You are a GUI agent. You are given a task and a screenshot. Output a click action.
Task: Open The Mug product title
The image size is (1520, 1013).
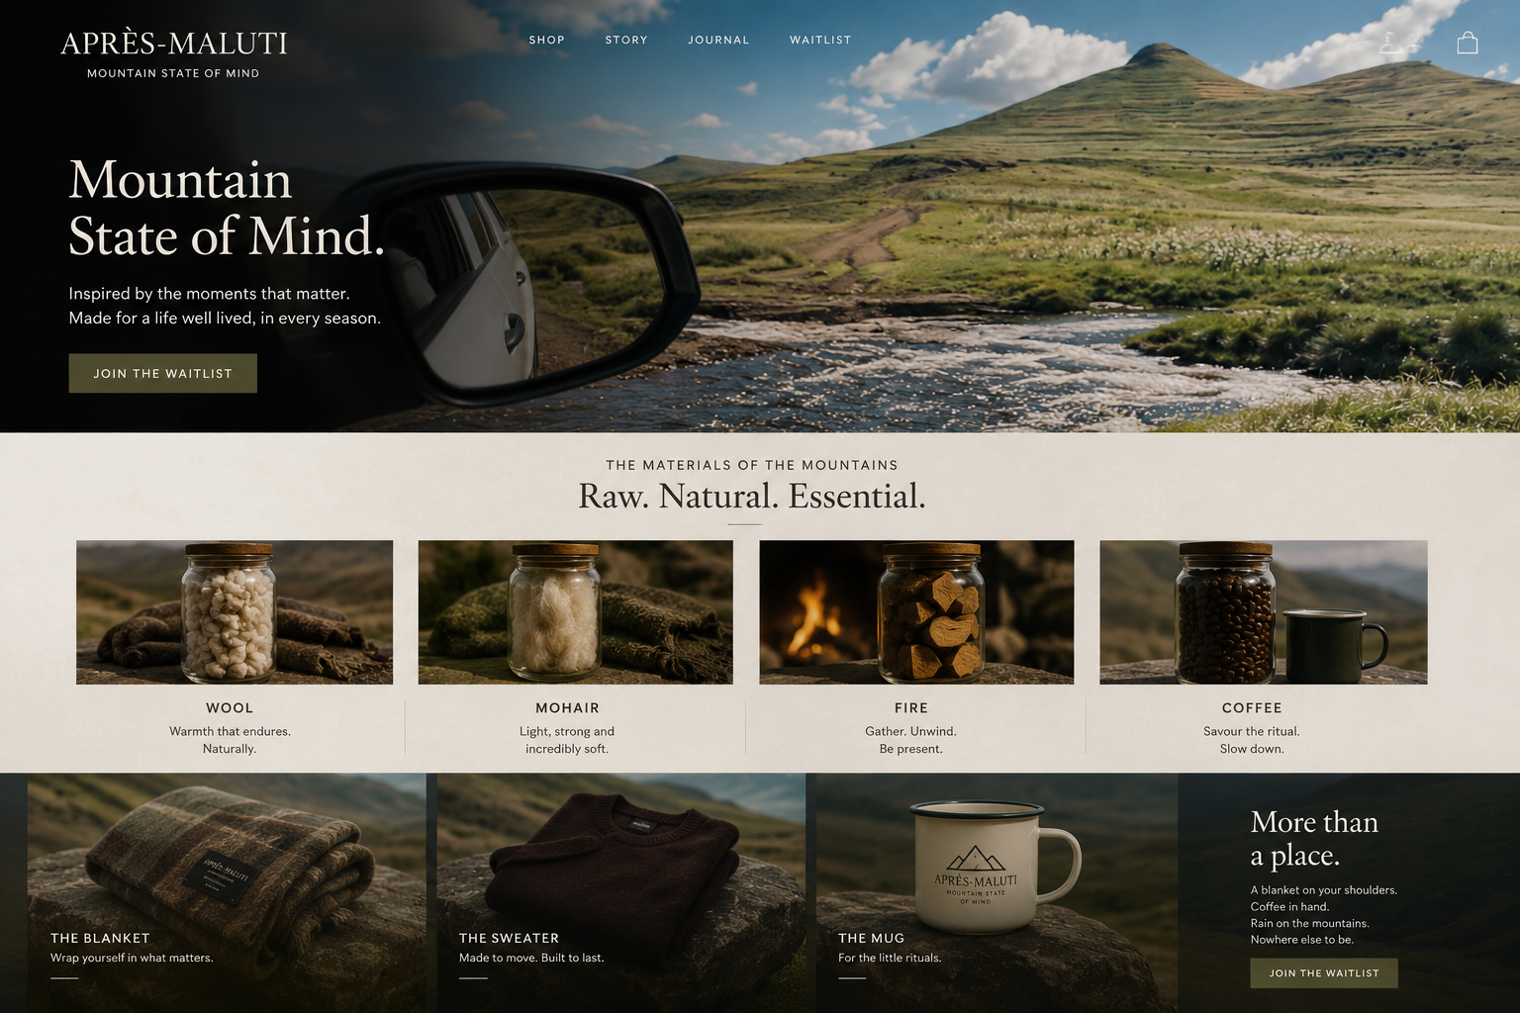[x=871, y=938]
